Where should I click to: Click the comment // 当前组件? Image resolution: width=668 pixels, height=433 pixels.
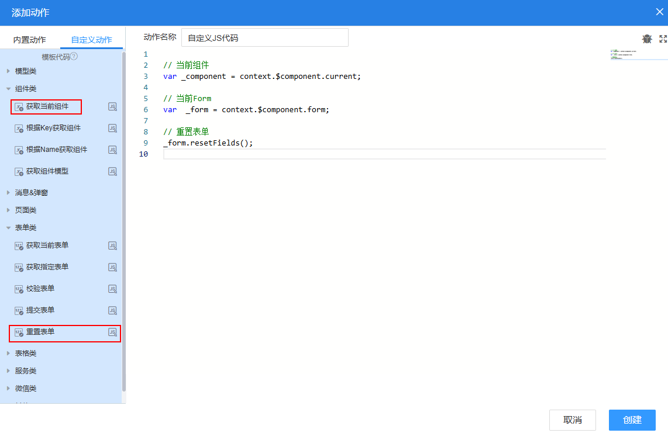(186, 65)
